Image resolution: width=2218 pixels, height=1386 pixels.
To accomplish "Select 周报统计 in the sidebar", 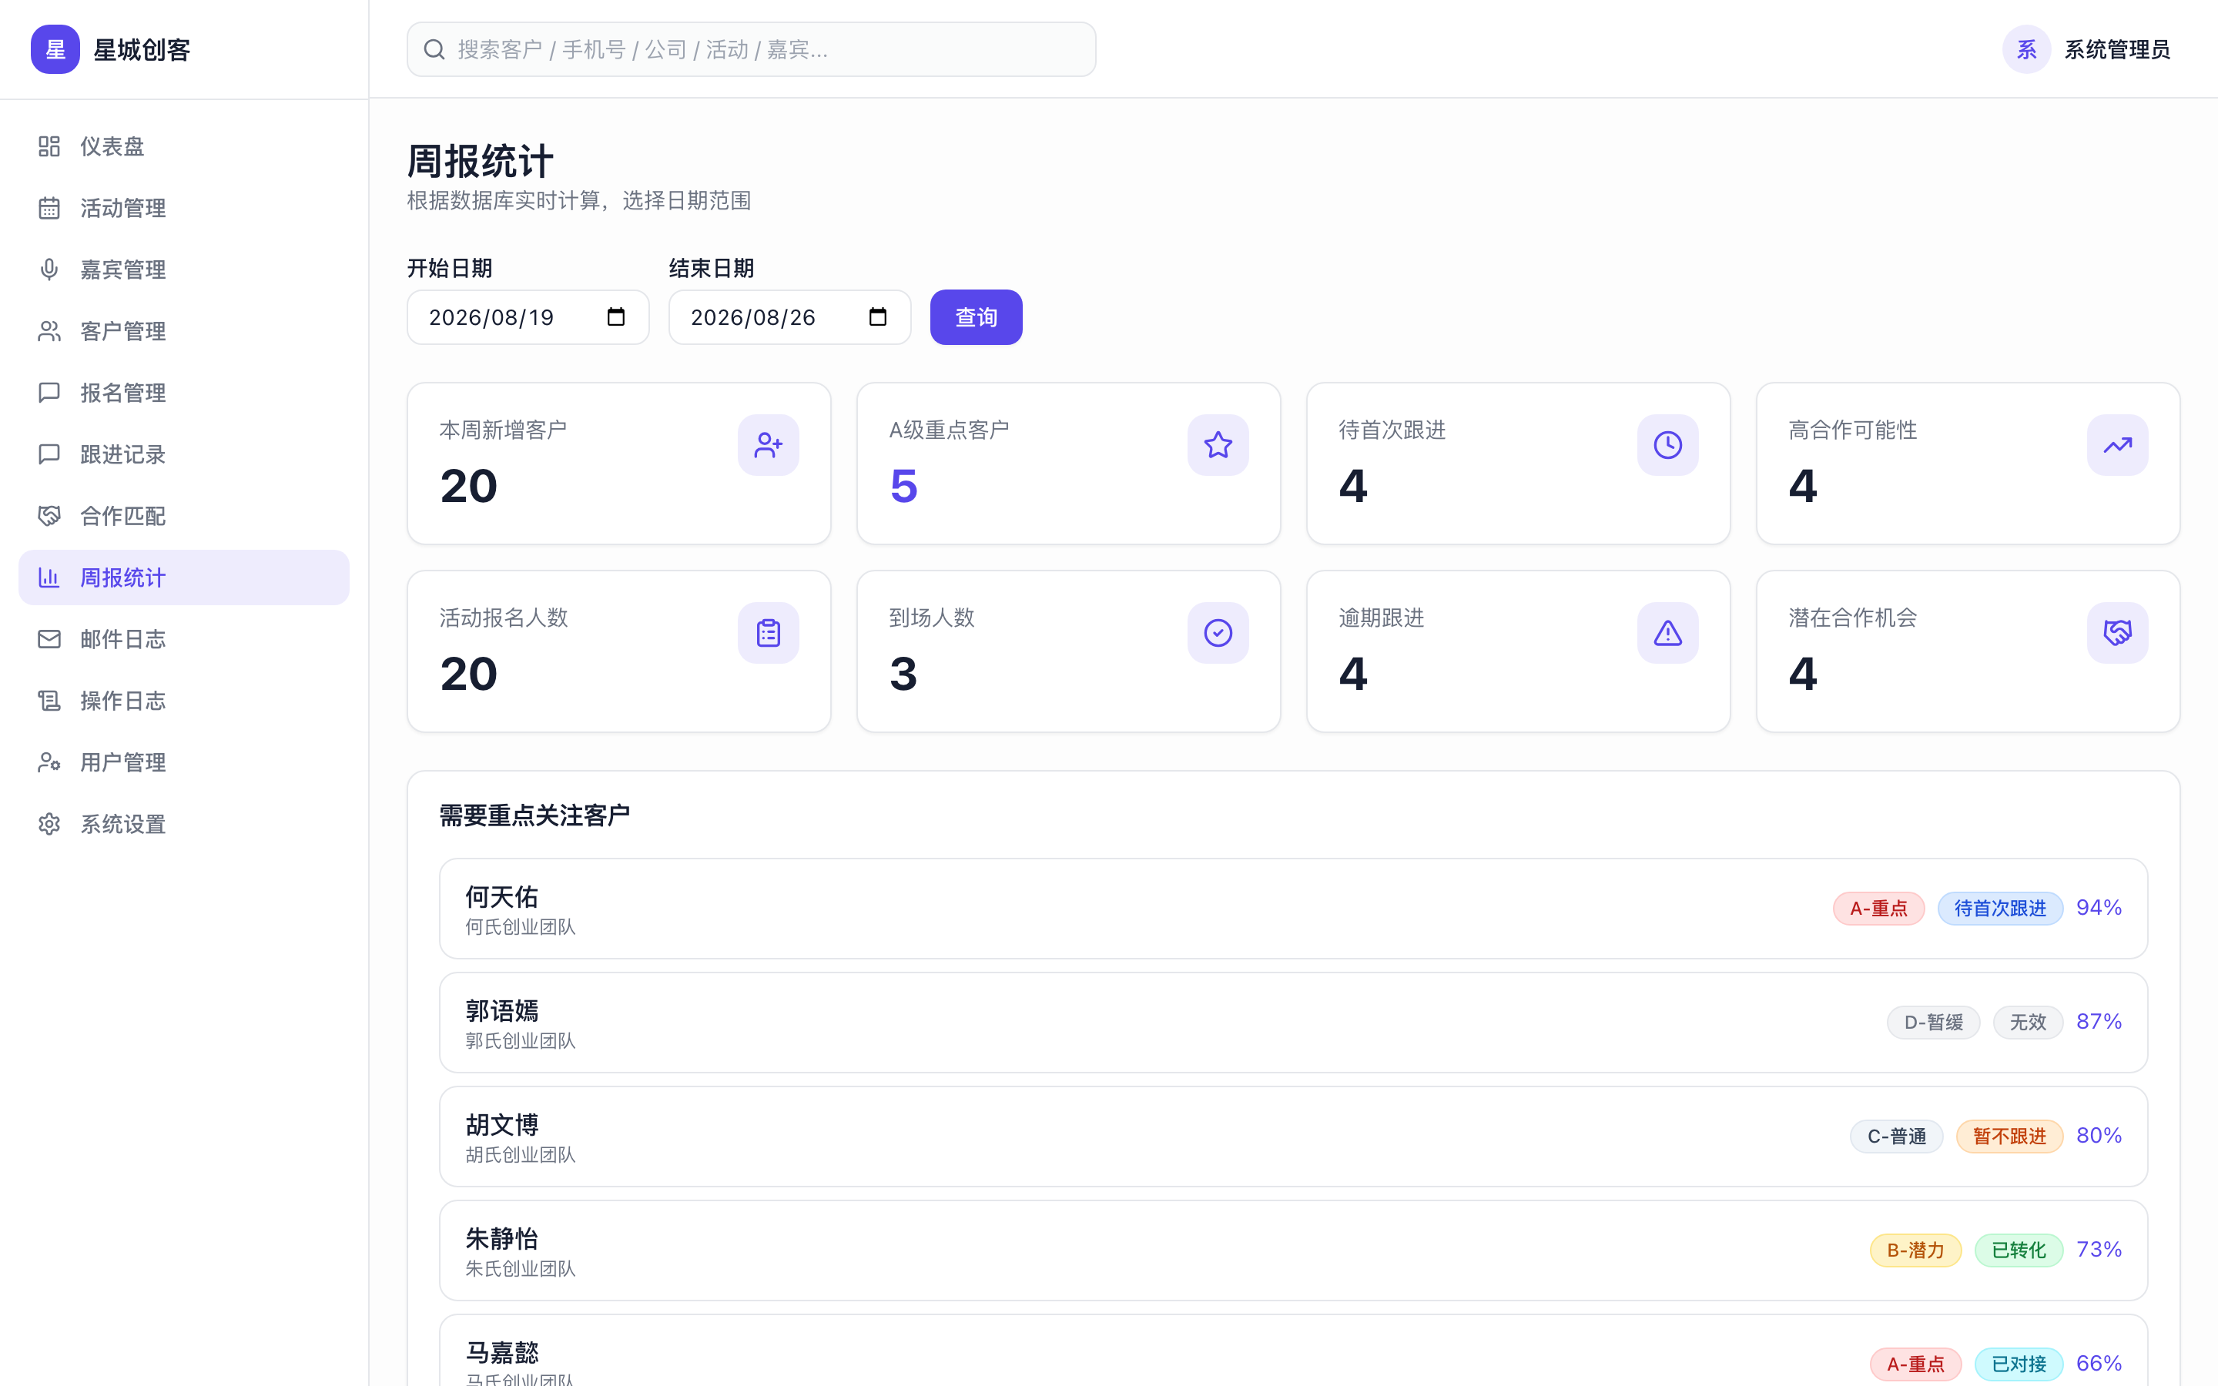I will coord(183,577).
